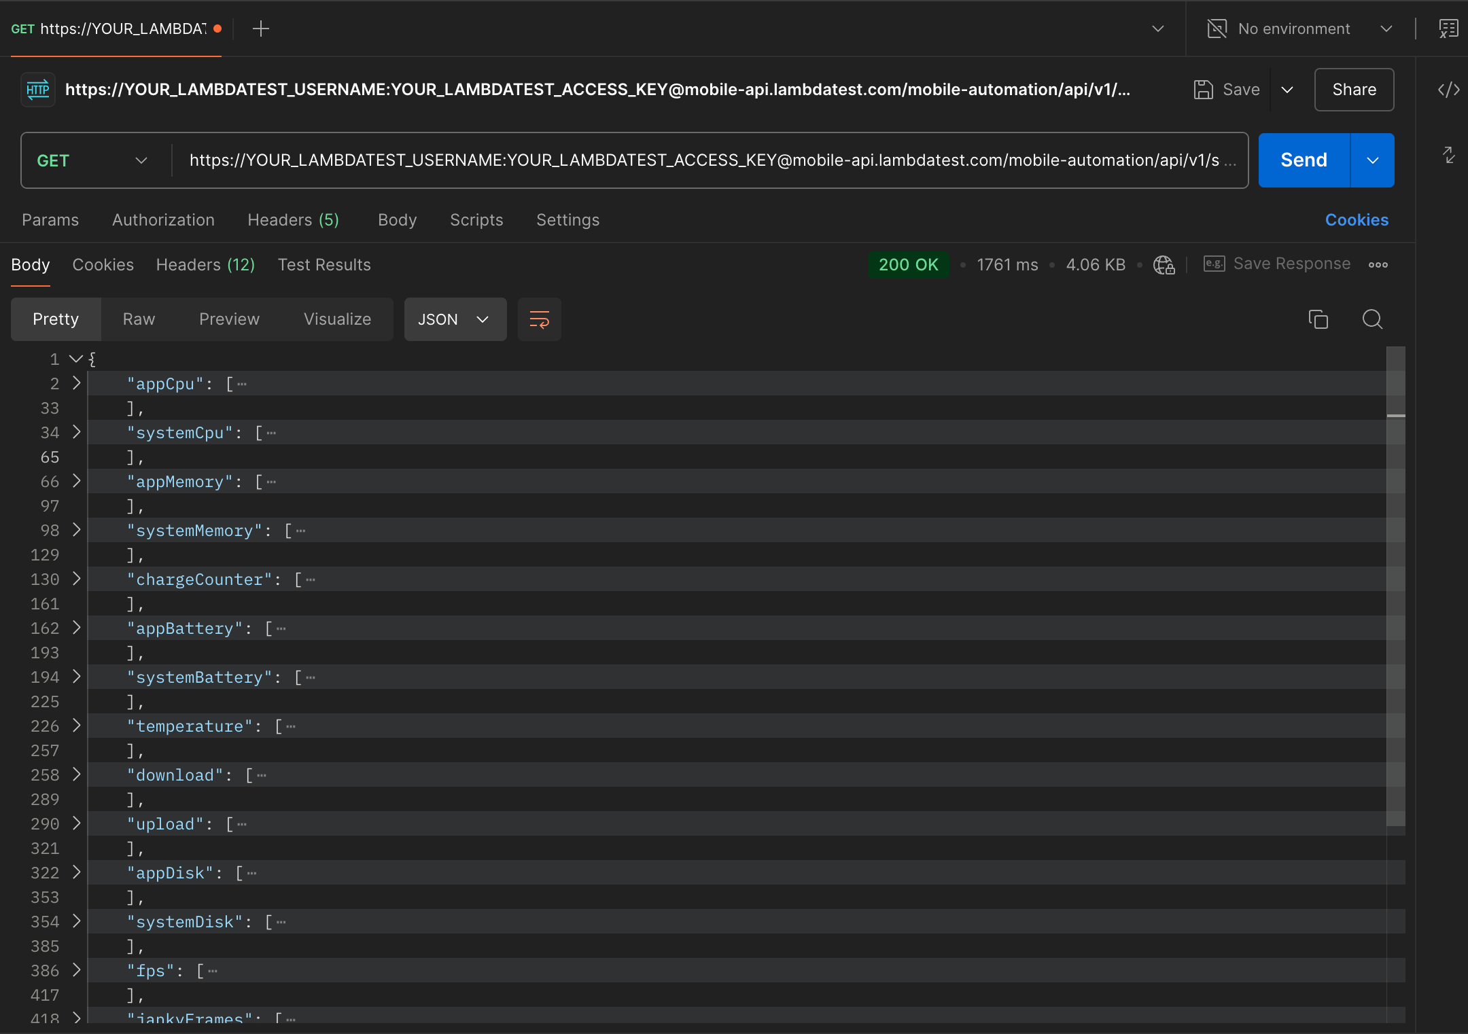
Task: Click the Send button
Action: 1303,160
